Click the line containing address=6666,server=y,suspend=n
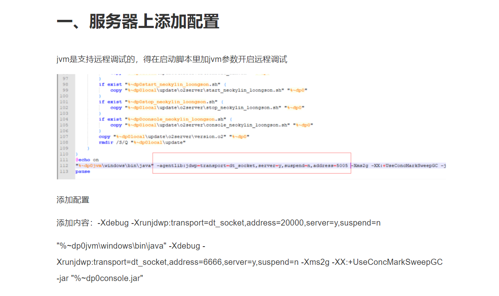The width and height of the screenshot is (499, 296). pyautogui.click(x=250, y=262)
